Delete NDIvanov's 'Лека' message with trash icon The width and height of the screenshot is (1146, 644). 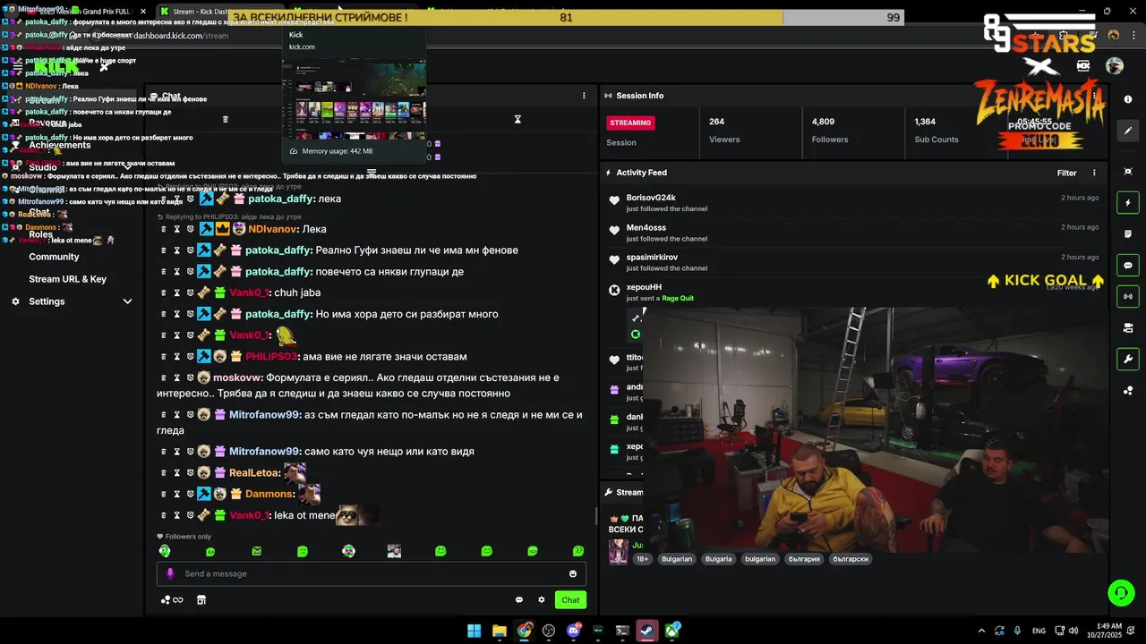click(x=164, y=229)
